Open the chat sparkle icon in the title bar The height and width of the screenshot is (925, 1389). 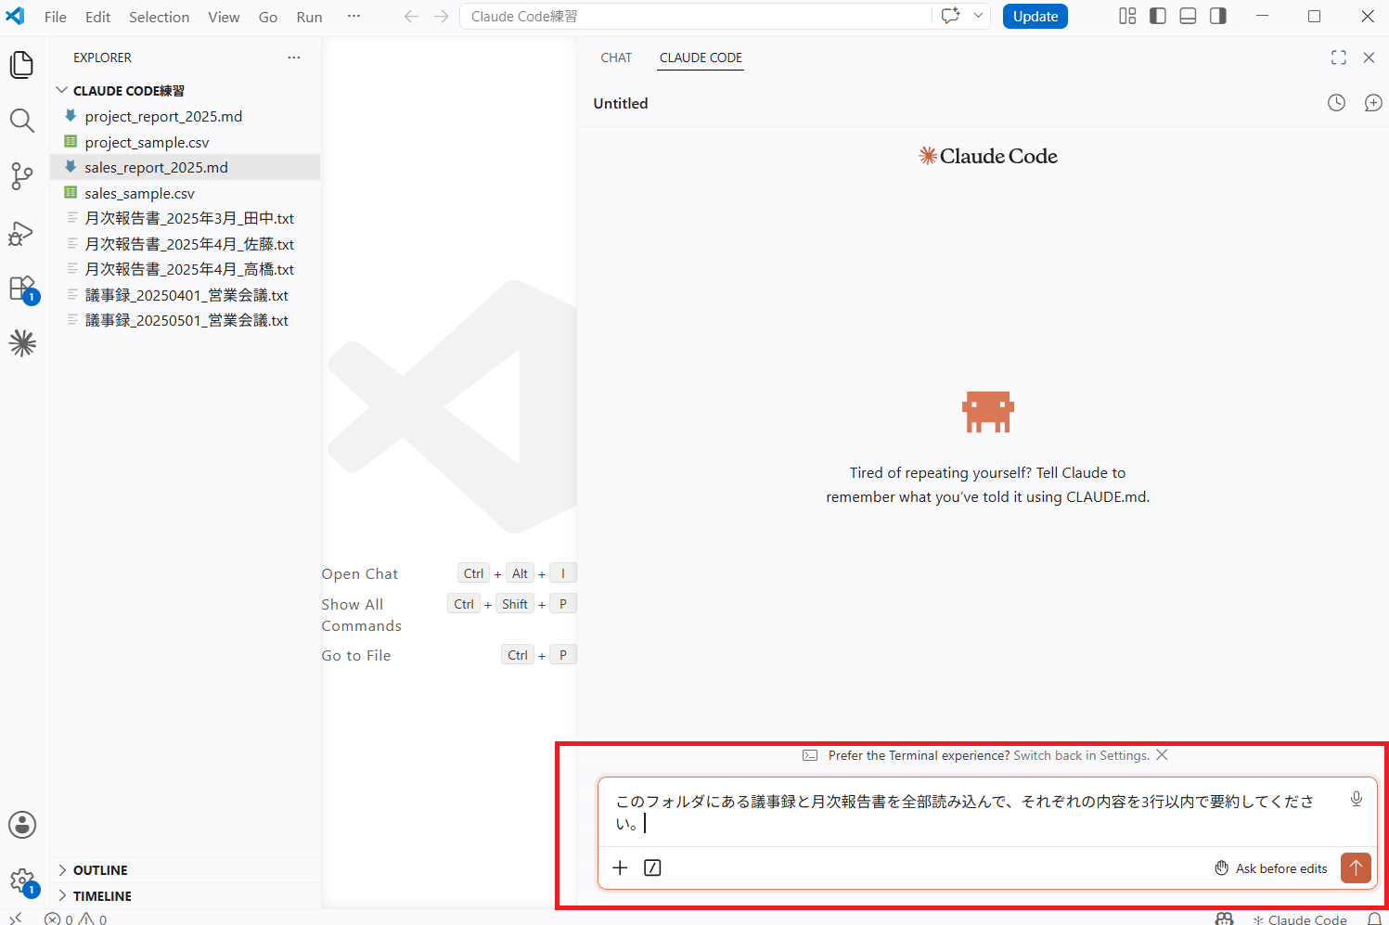tap(950, 16)
